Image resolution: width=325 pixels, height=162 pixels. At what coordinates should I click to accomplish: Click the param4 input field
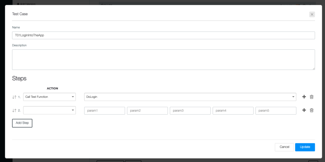point(233,110)
